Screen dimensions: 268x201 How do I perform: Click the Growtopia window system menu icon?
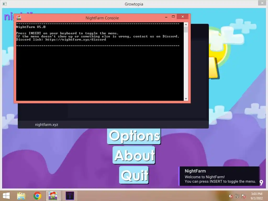pyautogui.click(x=5, y=4)
